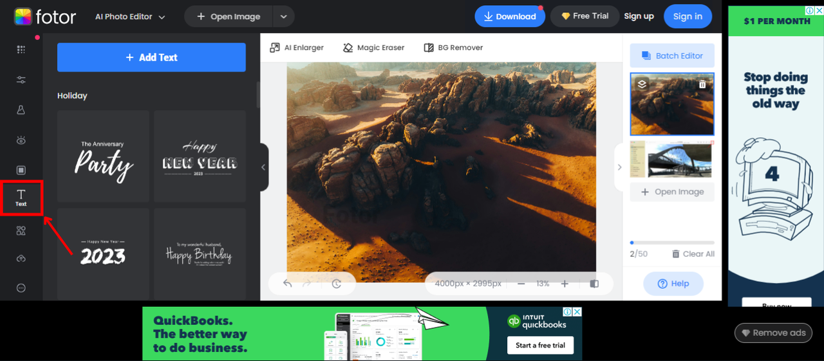Open the AI Photo Editor dropdown
The height and width of the screenshot is (361, 824).
[x=130, y=17]
